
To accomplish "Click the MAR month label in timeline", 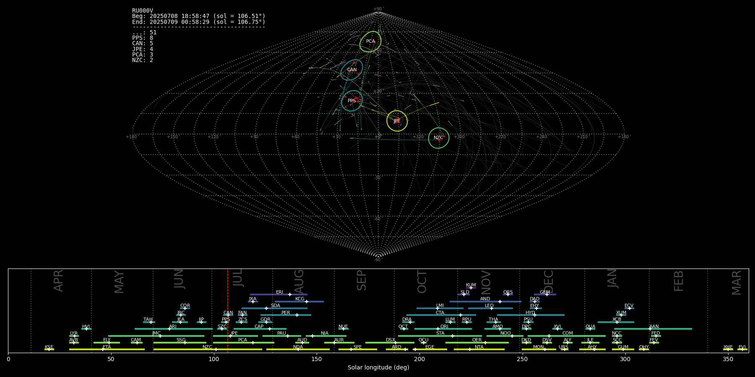I will coord(737,282).
